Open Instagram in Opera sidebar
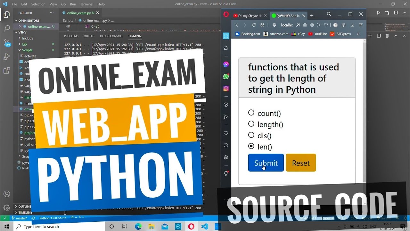The width and height of the screenshot is (410, 231). [x=226, y=89]
